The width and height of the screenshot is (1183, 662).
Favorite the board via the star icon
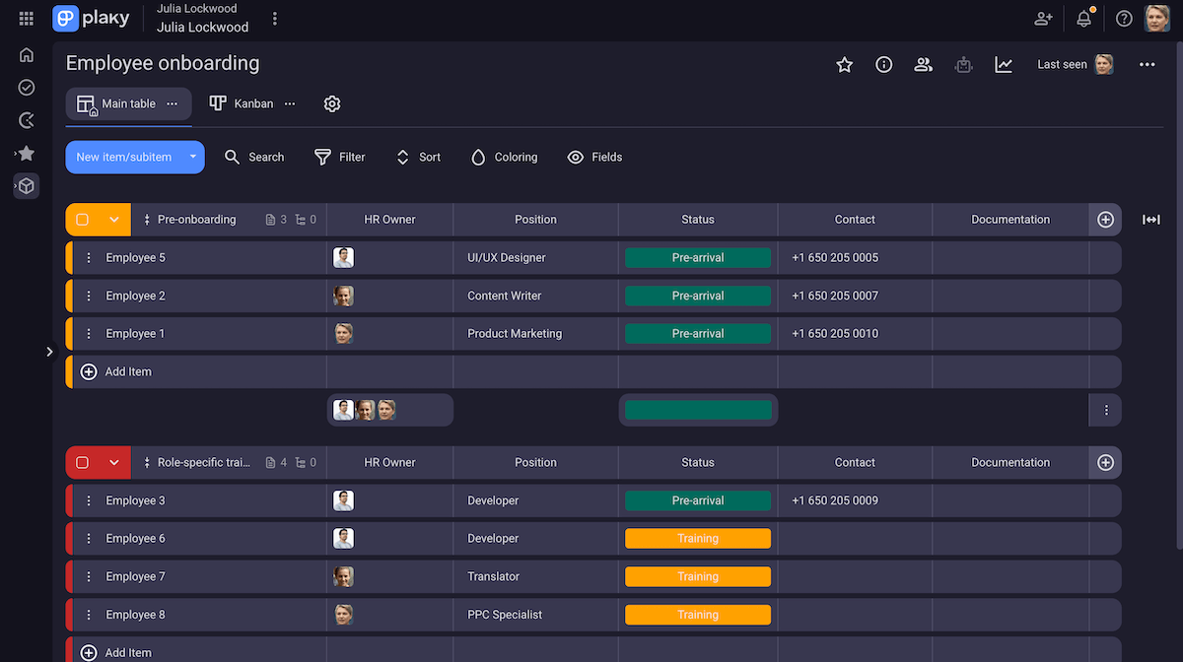pyautogui.click(x=845, y=63)
